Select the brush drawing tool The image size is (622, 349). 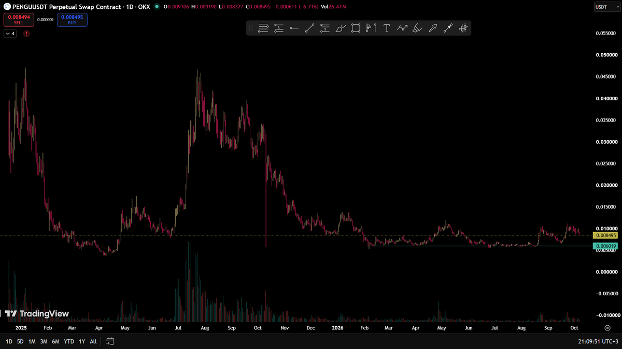click(341, 28)
